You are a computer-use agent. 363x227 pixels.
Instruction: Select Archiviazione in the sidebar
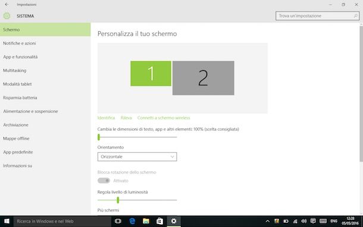tap(45, 125)
